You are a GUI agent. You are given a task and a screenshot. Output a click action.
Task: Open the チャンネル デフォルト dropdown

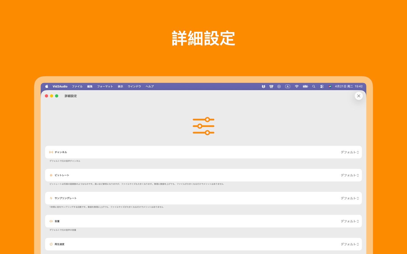350,152
